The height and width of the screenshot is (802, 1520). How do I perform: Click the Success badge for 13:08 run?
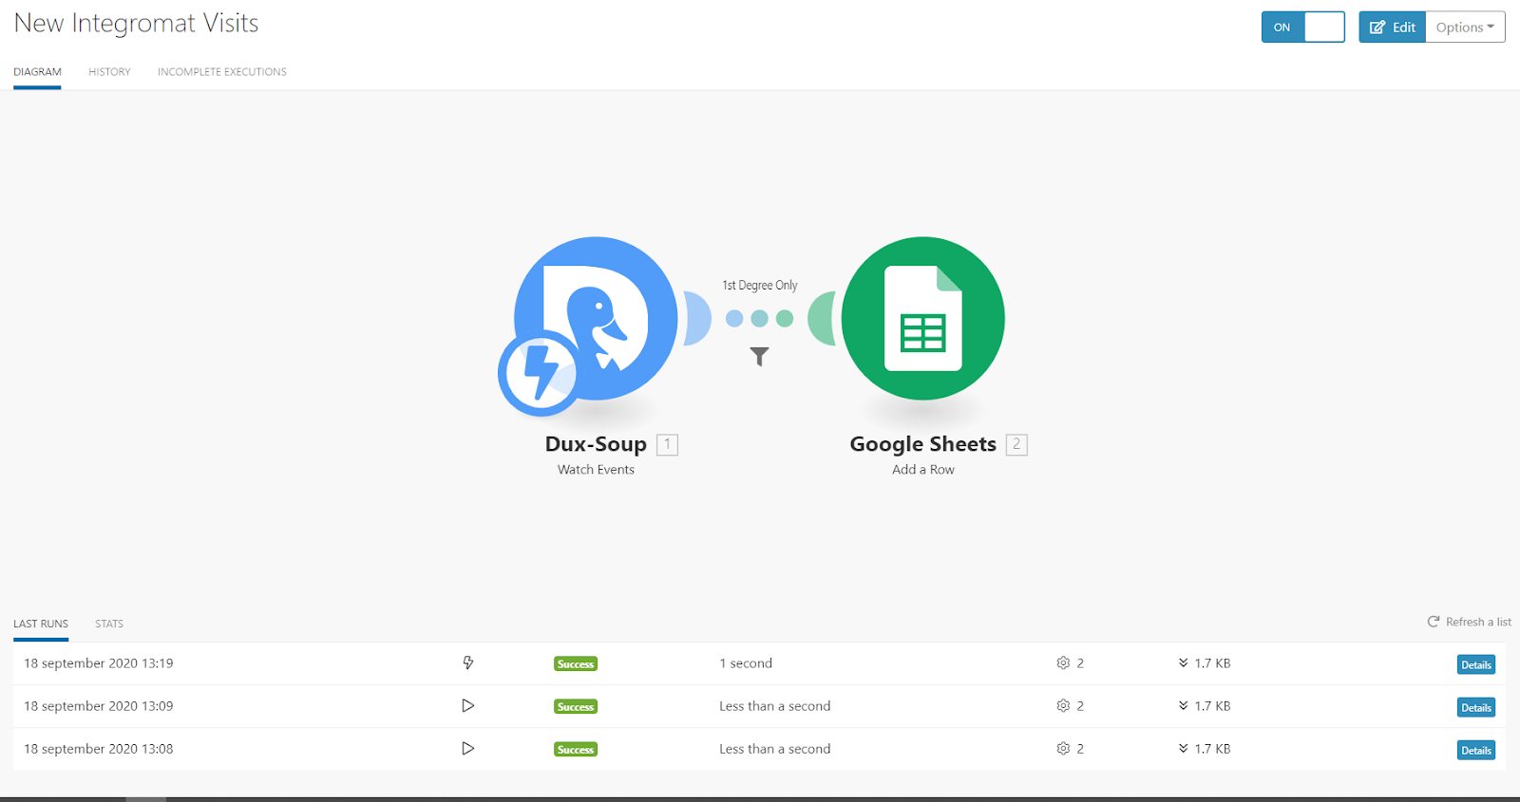pyautogui.click(x=576, y=750)
